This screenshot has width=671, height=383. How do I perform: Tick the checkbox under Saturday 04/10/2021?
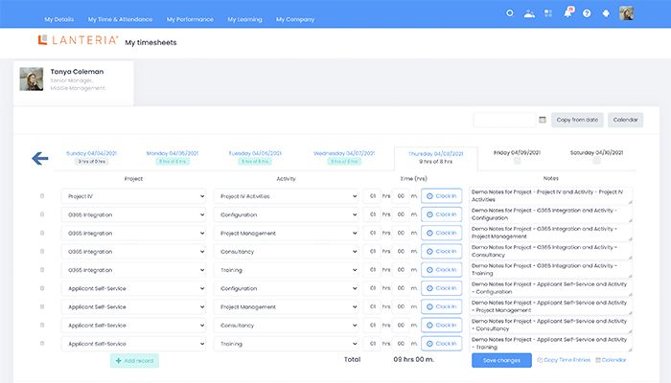click(x=598, y=162)
